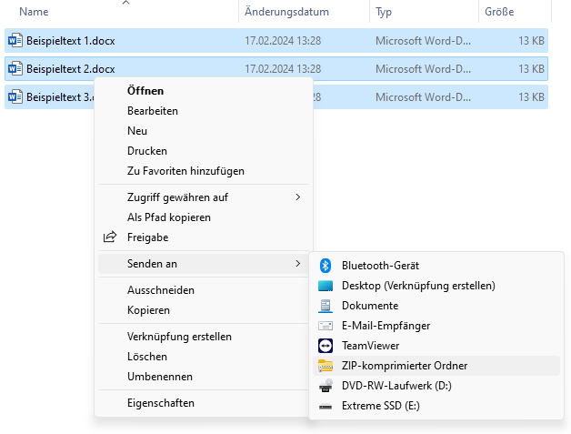571x434 pixels.
Task: Click Word icon of Beispieltext 1.docx
Action: pyautogui.click(x=15, y=40)
